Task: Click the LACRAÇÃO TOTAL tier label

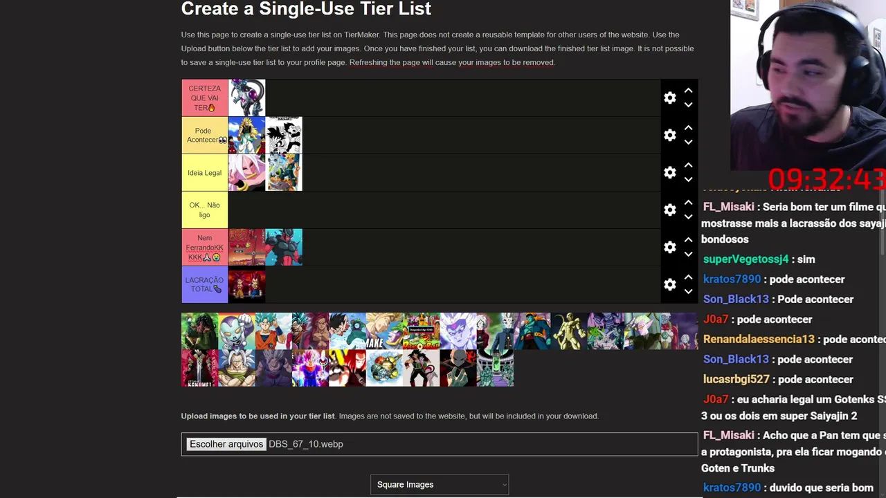Action: pyautogui.click(x=205, y=285)
